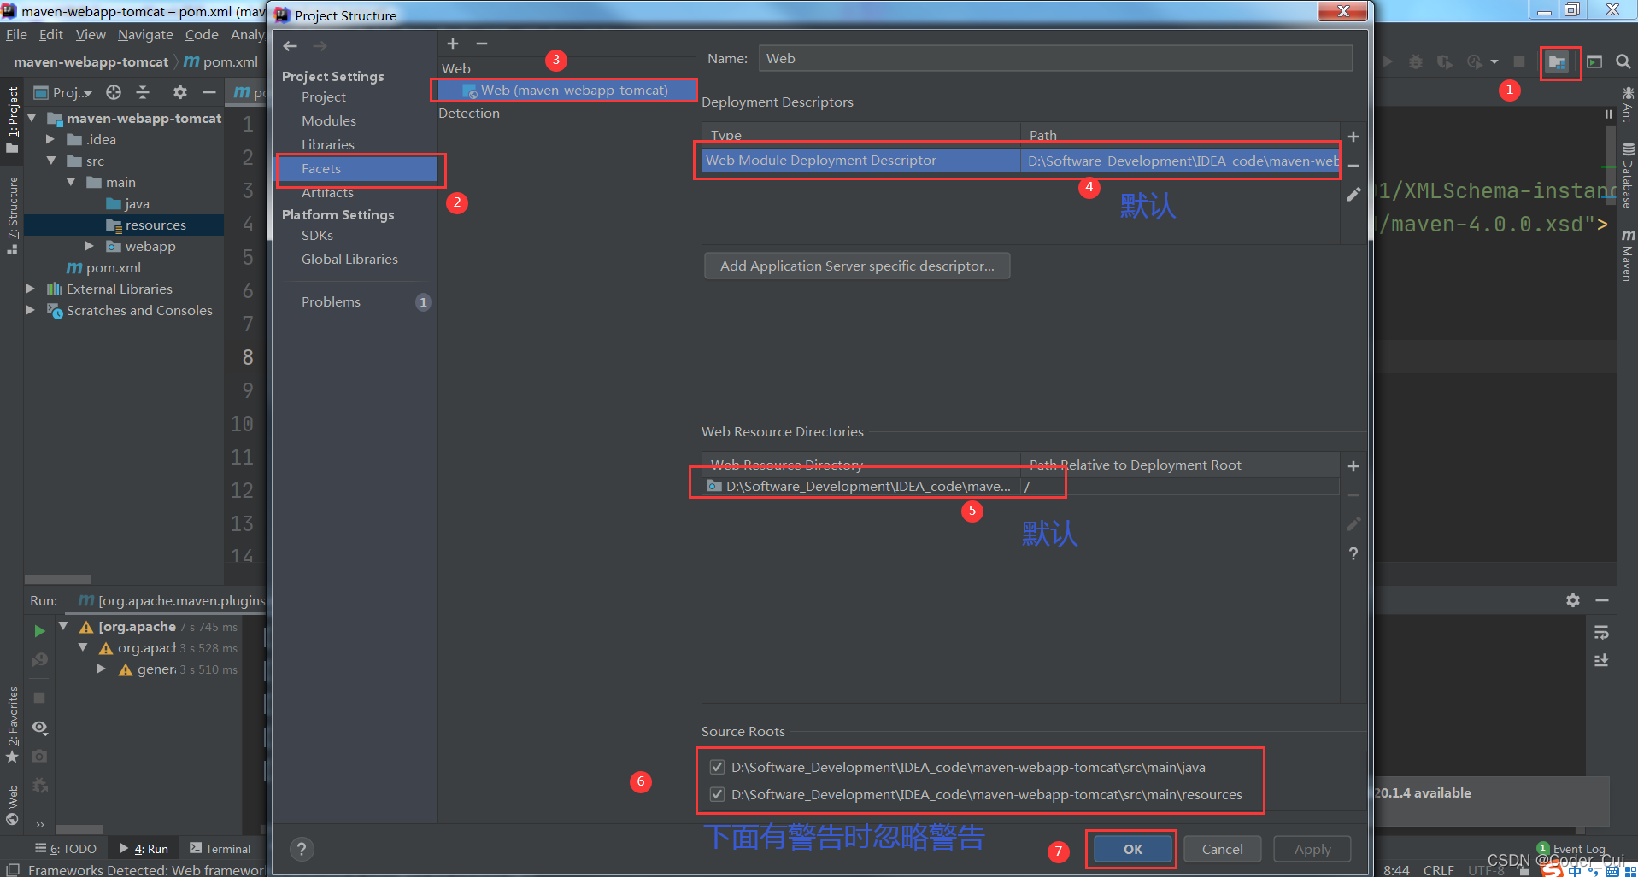
Task: Remove selected facet with minus icon
Action: pos(482,44)
